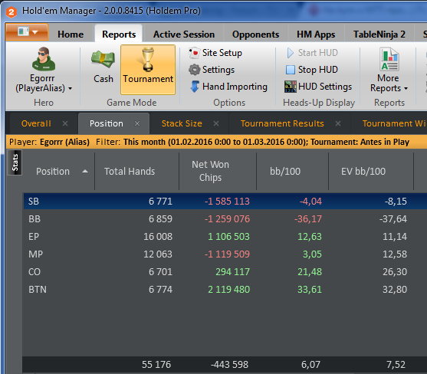Switch to TableNinja 2 tab
The height and width of the screenshot is (374, 427).
pos(379,34)
